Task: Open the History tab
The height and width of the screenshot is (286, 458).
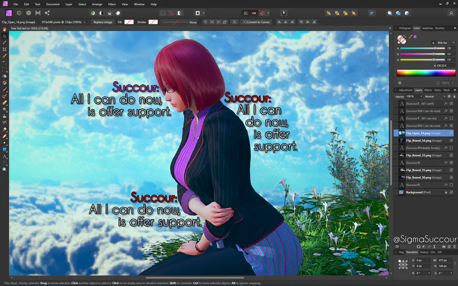Action: tap(424, 252)
